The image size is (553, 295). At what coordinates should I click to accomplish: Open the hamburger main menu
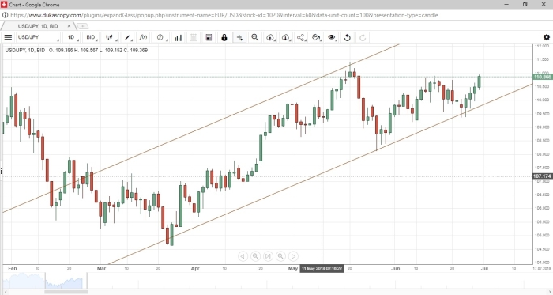tap(8, 37)
